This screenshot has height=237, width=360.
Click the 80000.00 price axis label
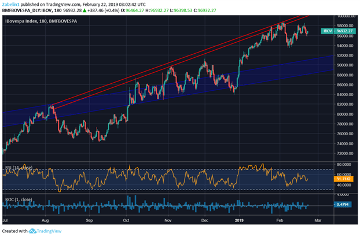tap(345, 114)
